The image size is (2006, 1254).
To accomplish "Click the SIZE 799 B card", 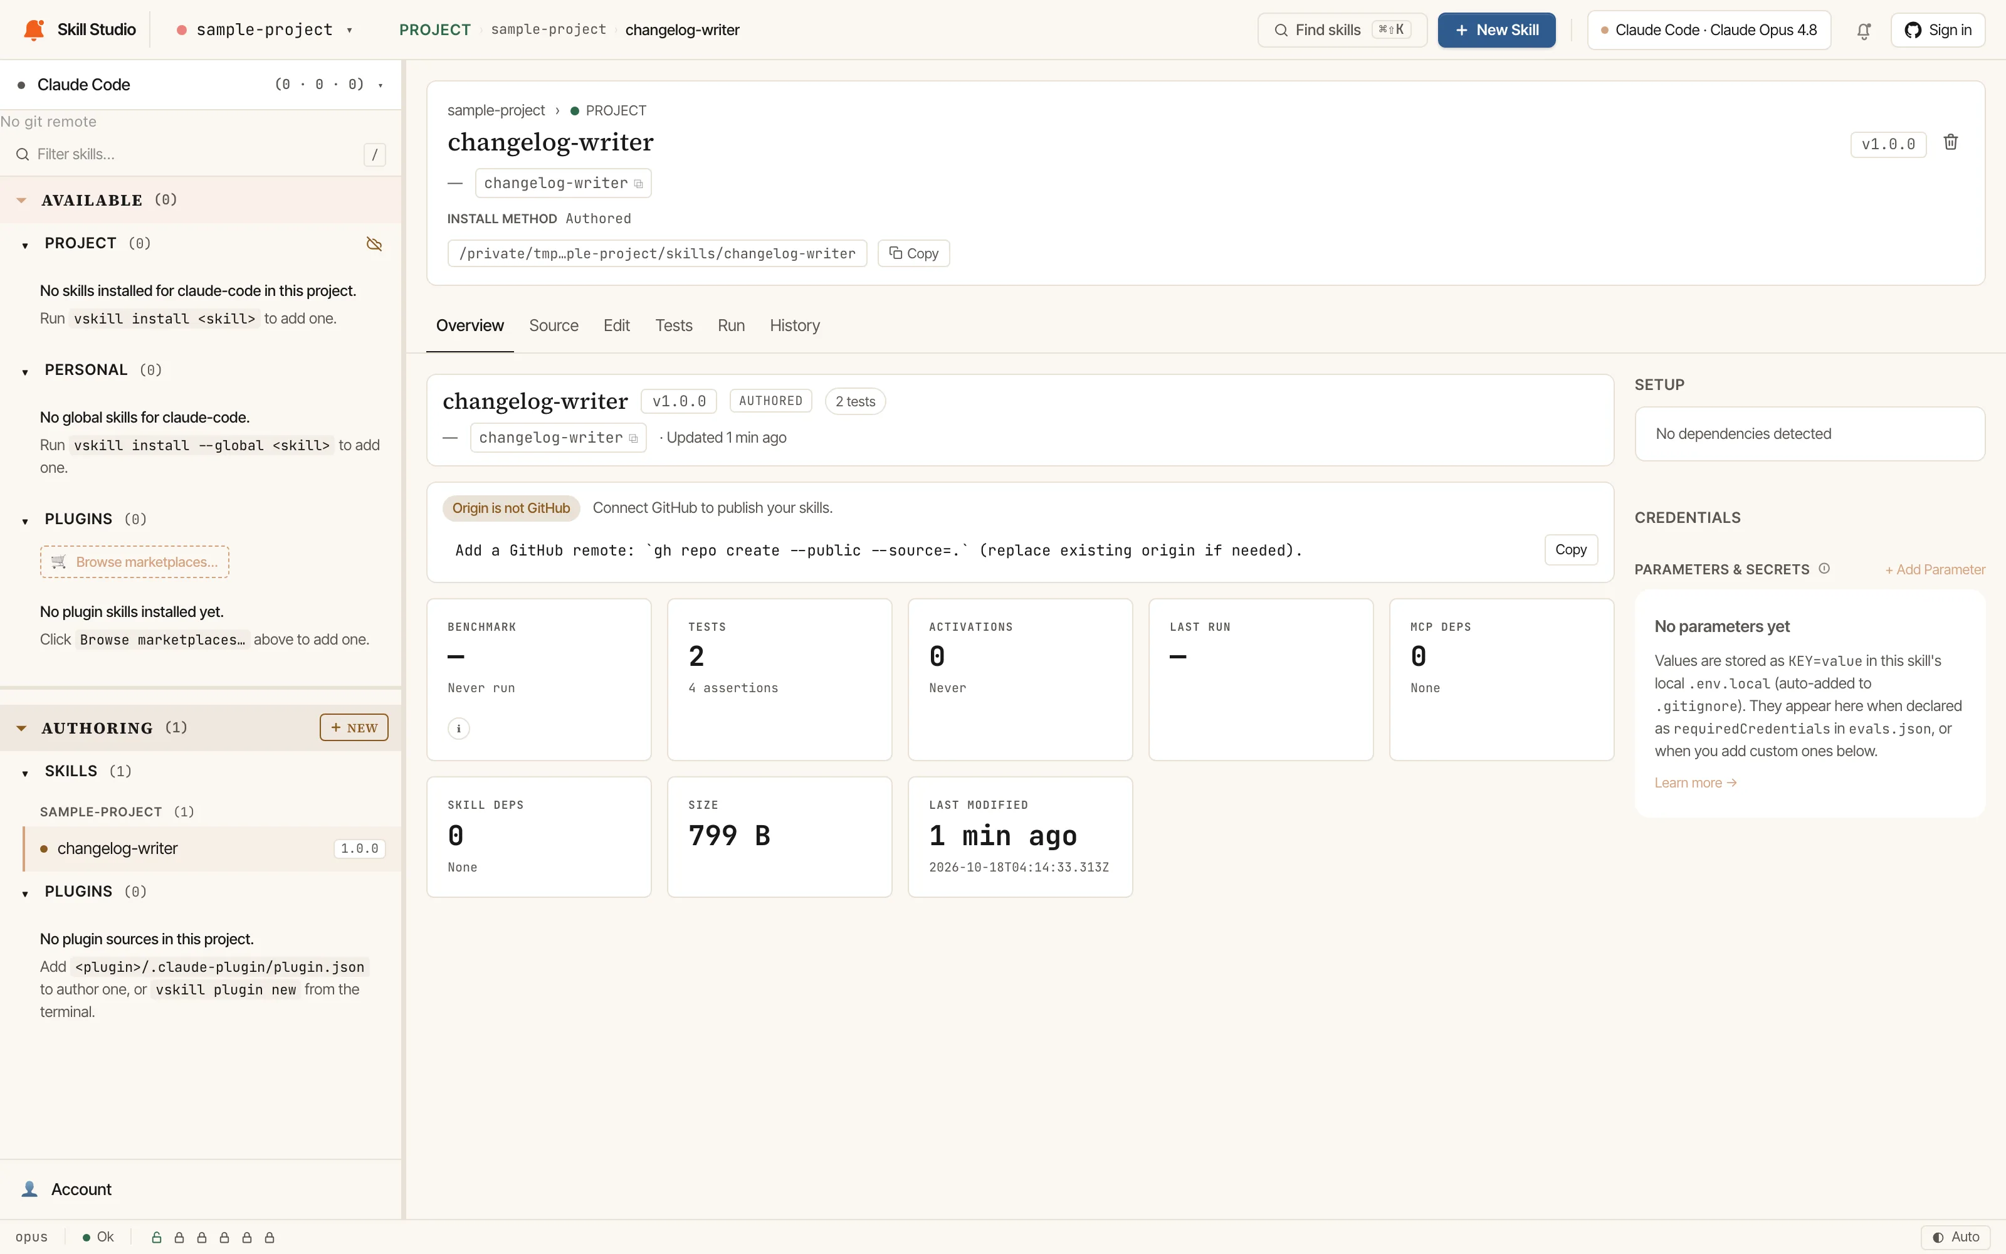I will pyautogui.click(x=779, y=837).
